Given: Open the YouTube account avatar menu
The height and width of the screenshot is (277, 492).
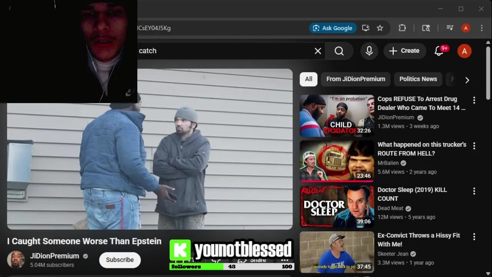Looking at the screenshot, I should pyautogui.click(x=464, y=51).
